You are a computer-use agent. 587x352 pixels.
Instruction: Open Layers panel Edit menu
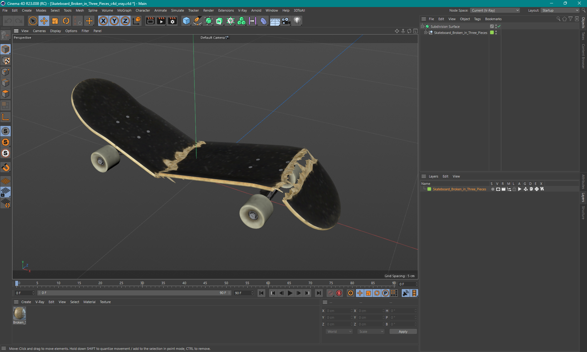(445, 176)
